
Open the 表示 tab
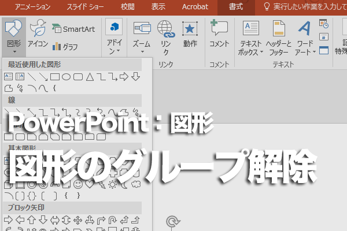158,7
